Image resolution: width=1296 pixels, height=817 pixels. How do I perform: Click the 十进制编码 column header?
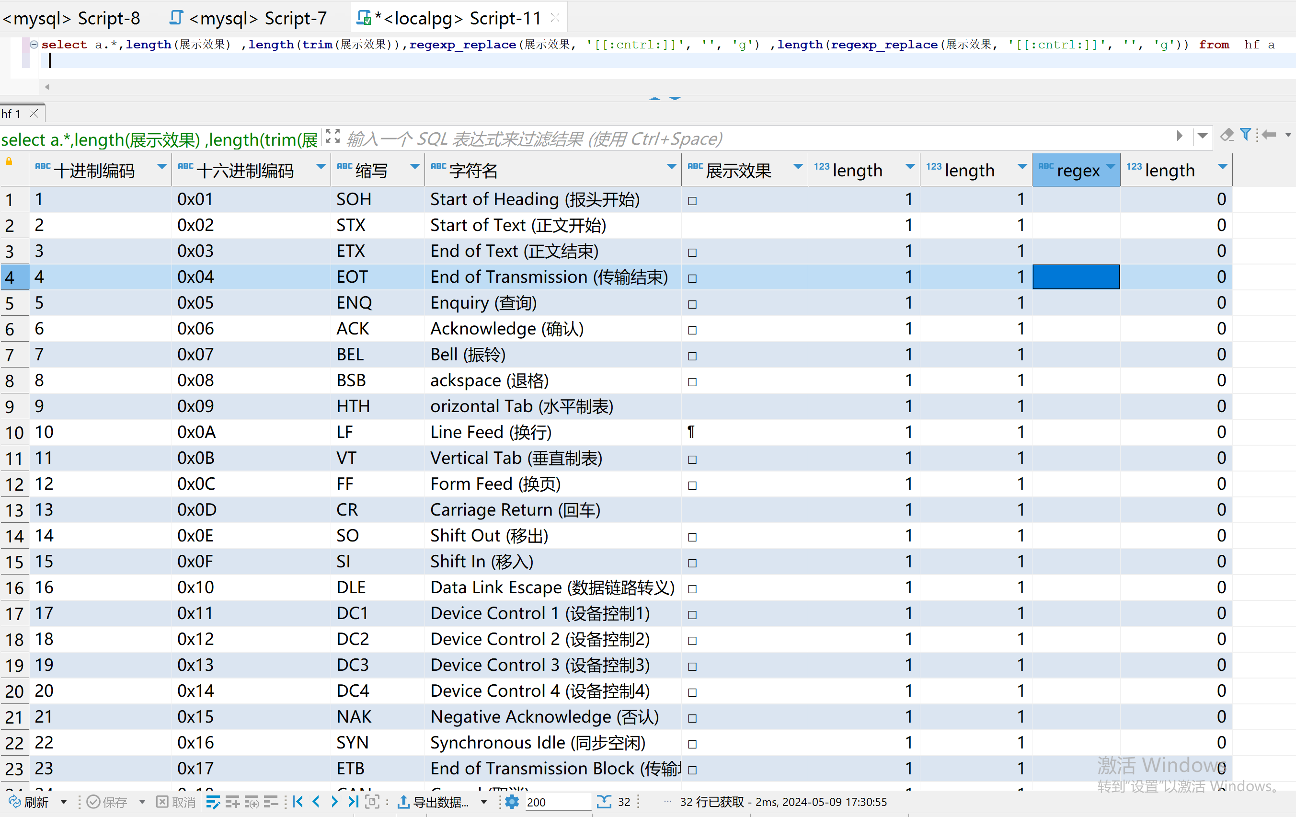[x=101, y=171]
